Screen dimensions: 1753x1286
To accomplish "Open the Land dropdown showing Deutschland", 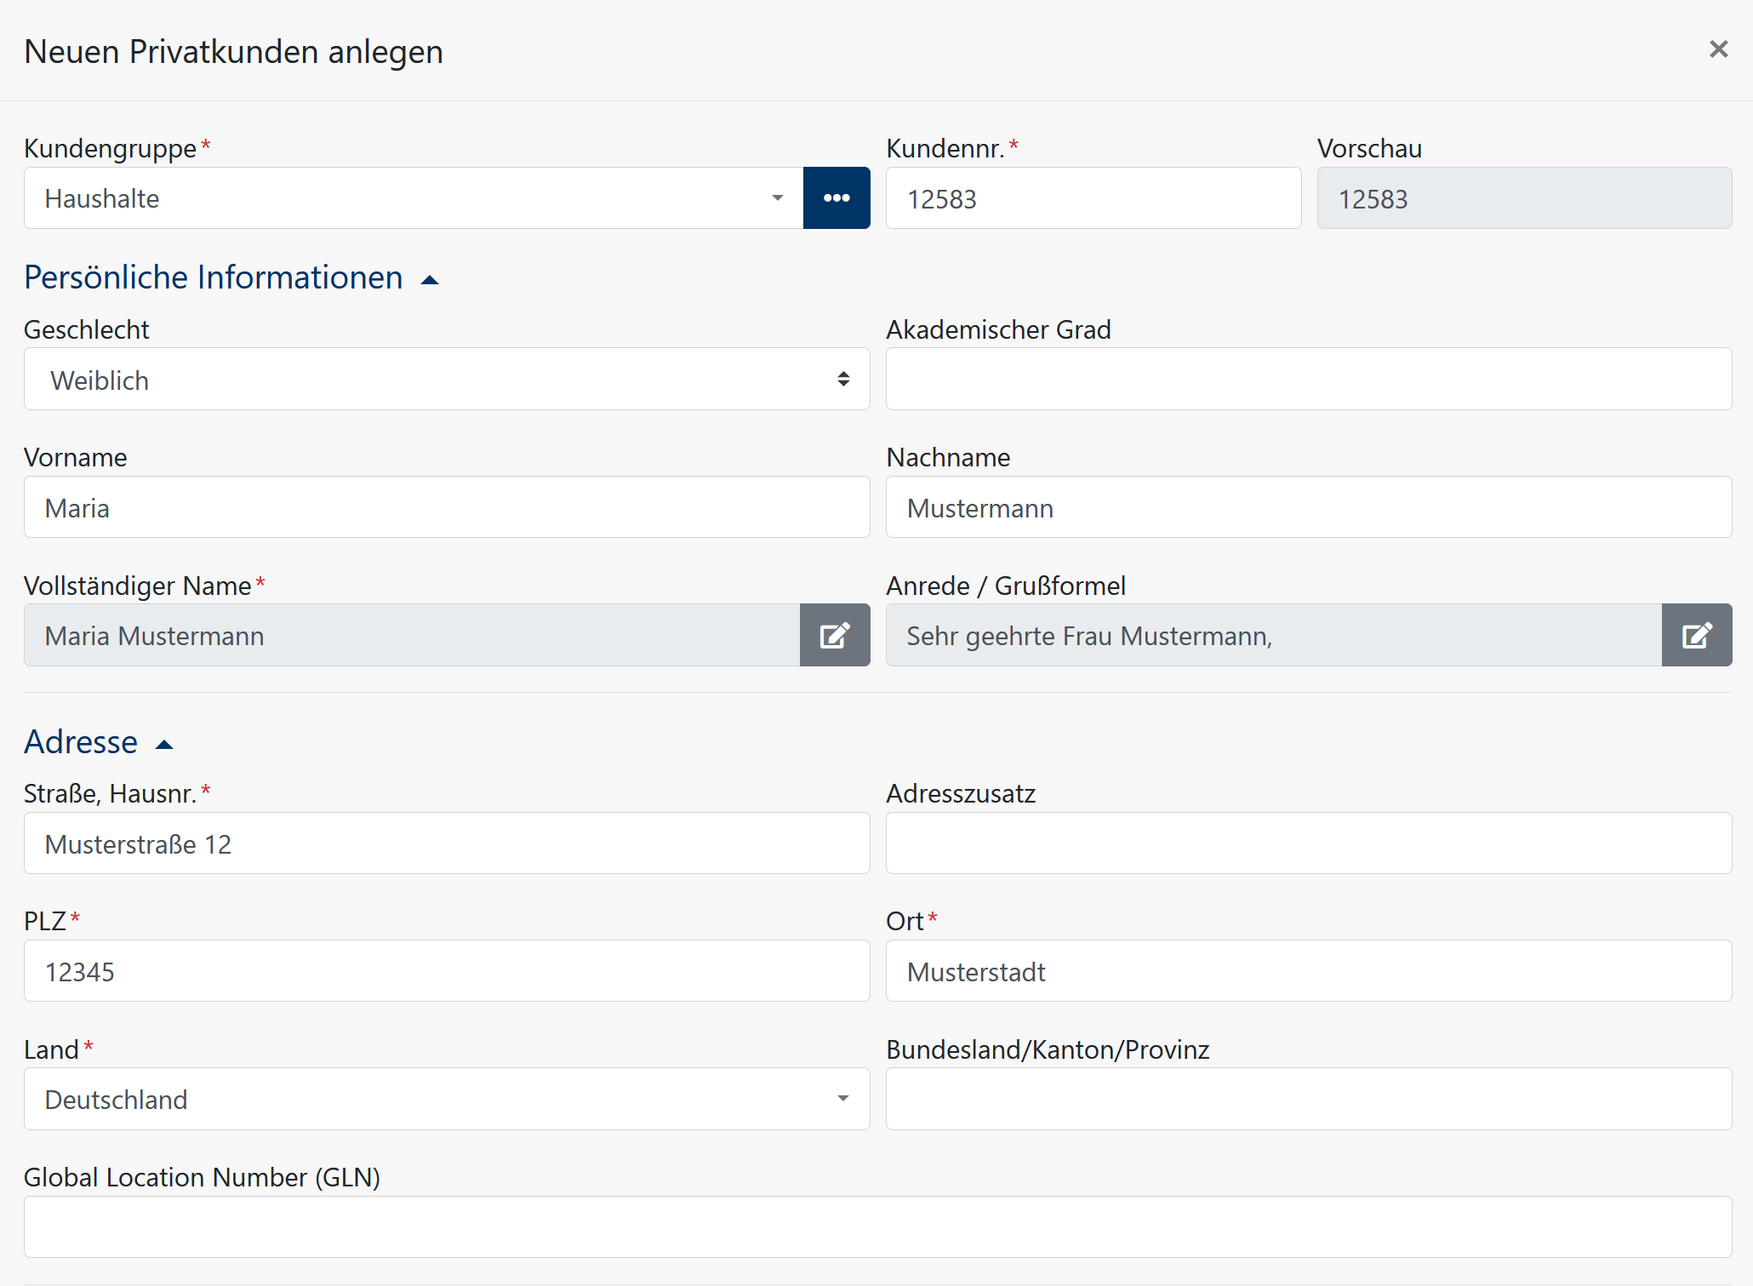I will click(447, 1099).
